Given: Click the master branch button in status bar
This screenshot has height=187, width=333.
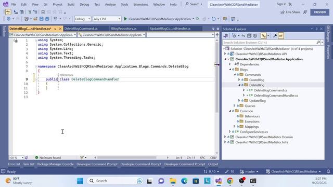Looking at the screenshot, I should [x=249, y=171].
